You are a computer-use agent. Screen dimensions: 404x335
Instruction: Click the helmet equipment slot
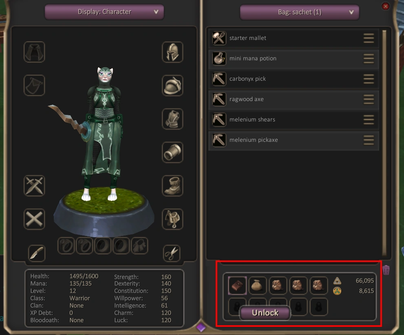click(172, 52)
